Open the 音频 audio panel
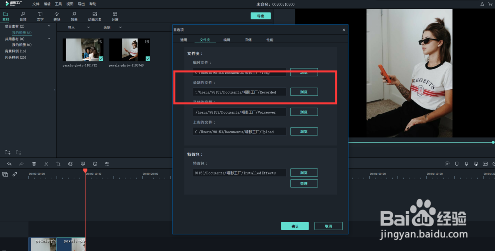Viewport: 495px width, 251px height. 23,16
